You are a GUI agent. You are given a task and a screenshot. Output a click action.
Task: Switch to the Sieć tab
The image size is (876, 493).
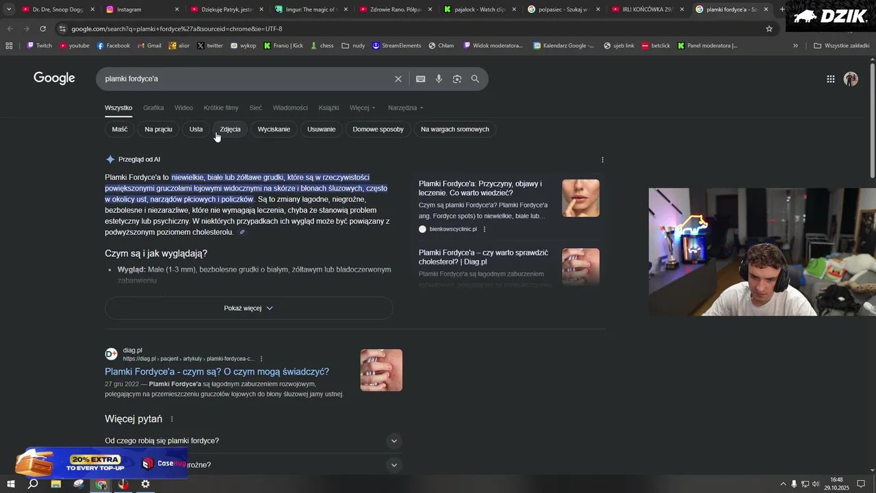(255, 108)
